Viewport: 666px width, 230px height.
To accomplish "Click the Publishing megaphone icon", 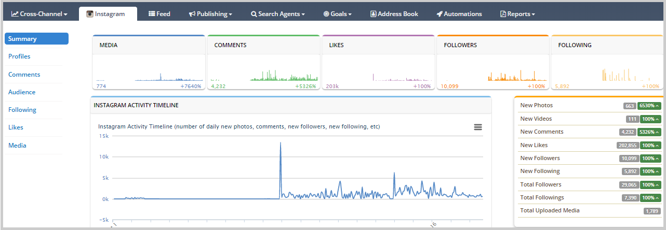I will pyautogui.click(x=192, y=14).
